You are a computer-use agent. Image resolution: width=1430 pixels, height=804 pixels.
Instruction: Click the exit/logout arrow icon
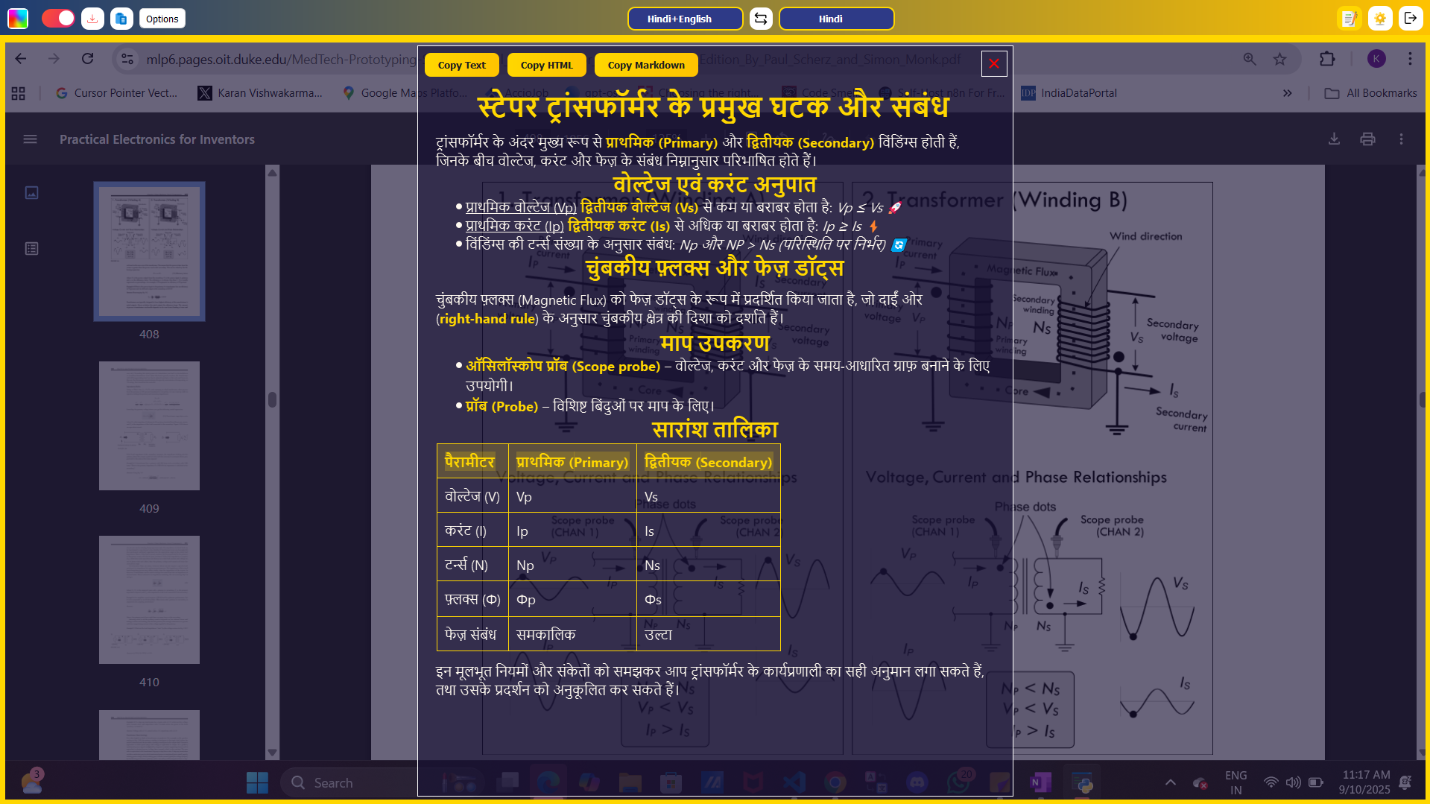pos(1410,19)
